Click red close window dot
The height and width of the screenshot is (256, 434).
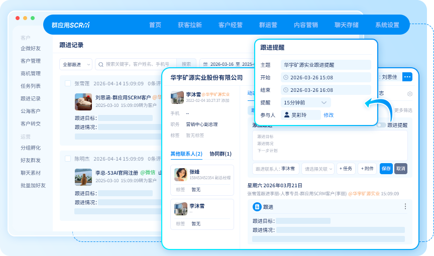(18, 18)
